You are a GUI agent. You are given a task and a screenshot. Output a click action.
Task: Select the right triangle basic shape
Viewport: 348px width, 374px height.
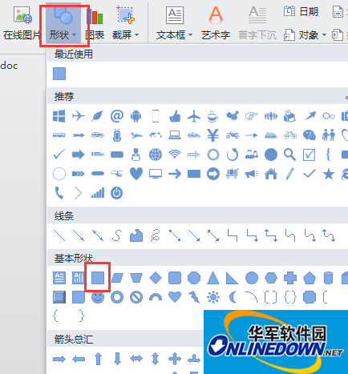(x=233, y=278)
